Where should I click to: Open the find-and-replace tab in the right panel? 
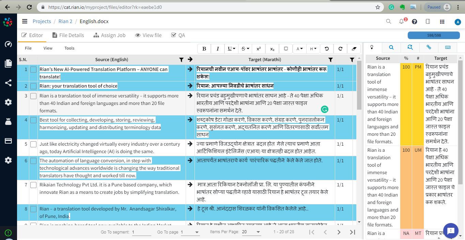(x=410, y=48)
